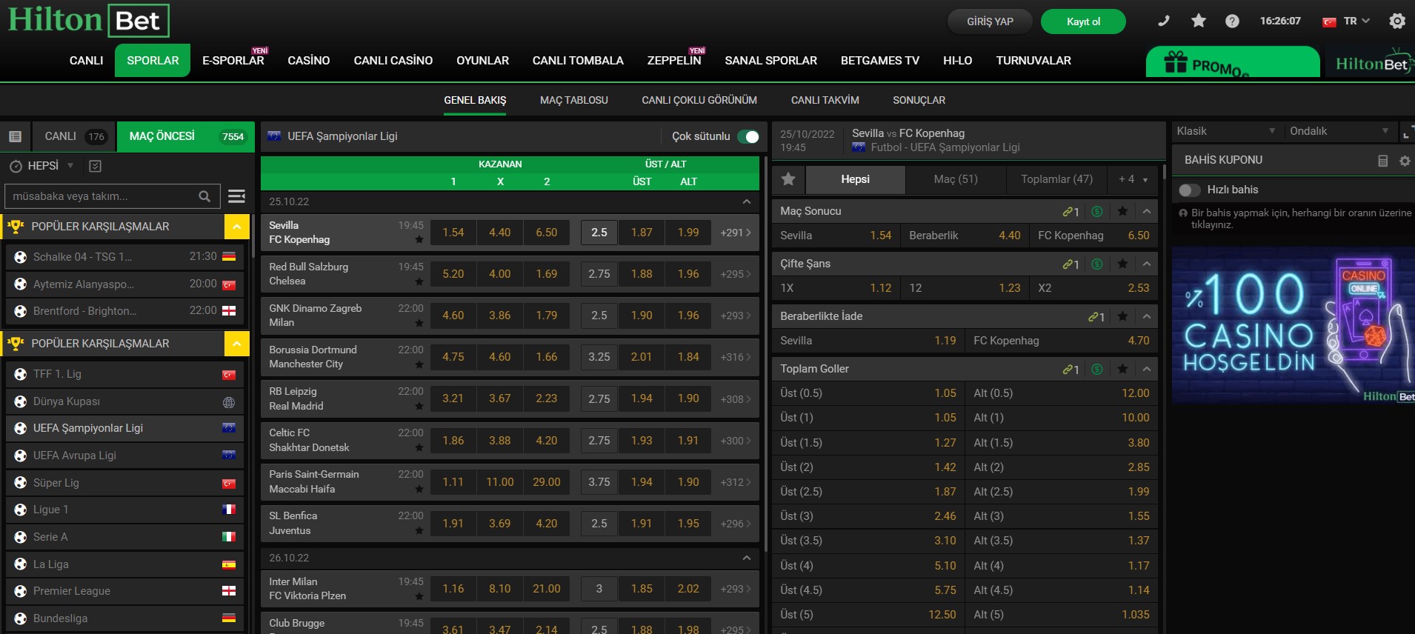The image size is (1415, 634).
Task: Favorite the Borussia Dortmund match star
Action: point(419,364)
